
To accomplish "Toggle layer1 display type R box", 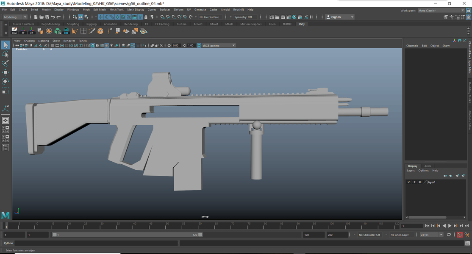I will 420,182.
